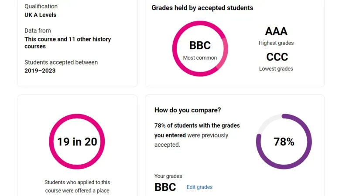Viewport: 349px width, 196px height.
Task: Click the 'Your grades' label
Action: pyautogui.click(x=168, y=176)
